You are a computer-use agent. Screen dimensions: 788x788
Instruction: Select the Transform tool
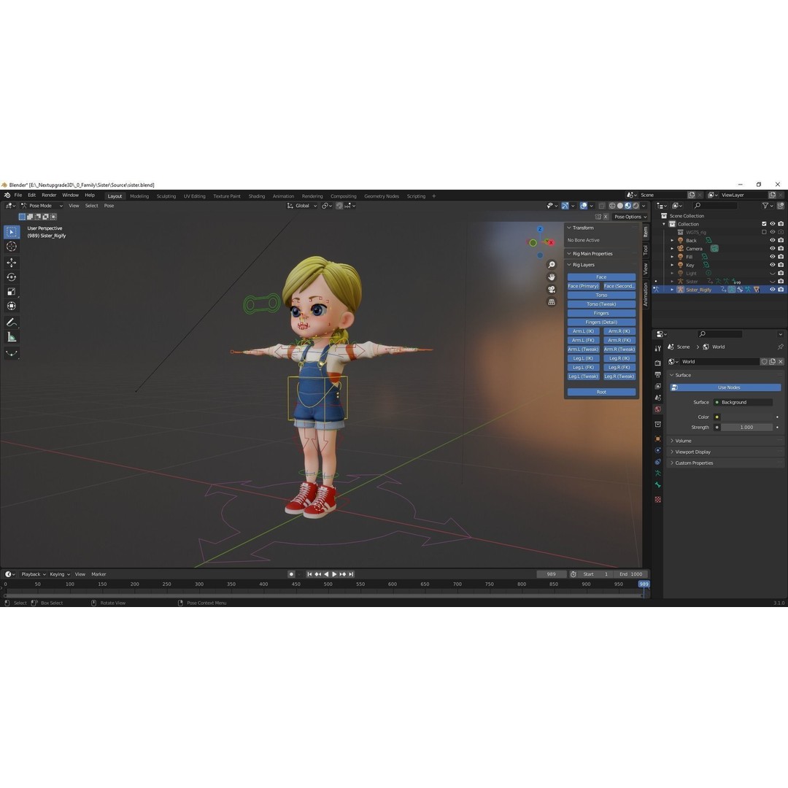12,306
